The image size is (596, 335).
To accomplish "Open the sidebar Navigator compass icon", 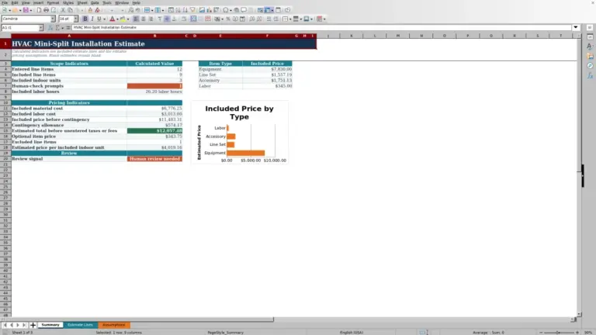I will pos(590,66).
